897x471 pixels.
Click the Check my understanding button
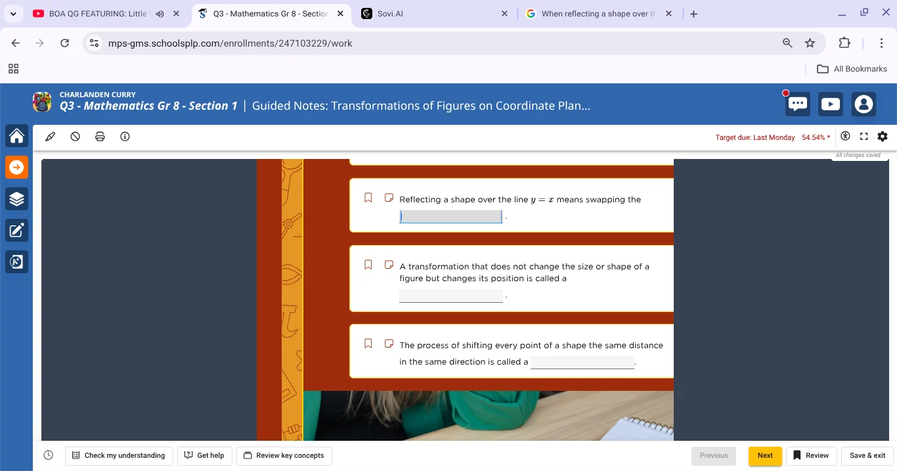[119, 455]
